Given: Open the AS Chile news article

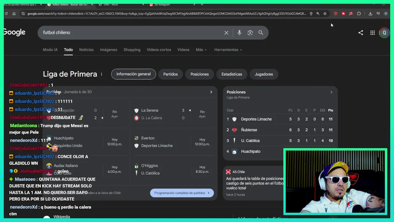Looking at the screenshot, I should pos(255,183).
